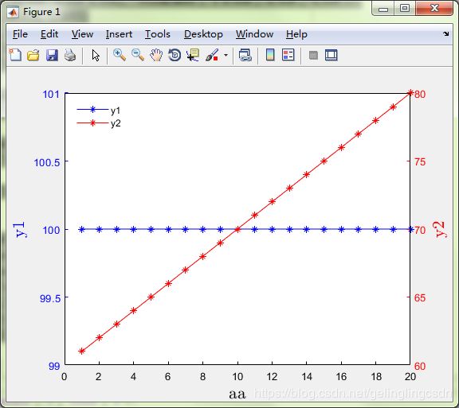Toggle the legend with the Insert Legend icon
459x408 pixels.
(288, 55)
